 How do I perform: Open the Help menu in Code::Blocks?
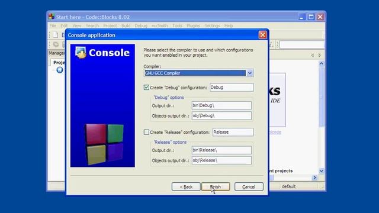coord(229,25)
